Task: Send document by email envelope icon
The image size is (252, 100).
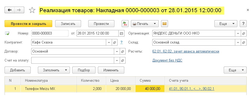Action: 165,24
